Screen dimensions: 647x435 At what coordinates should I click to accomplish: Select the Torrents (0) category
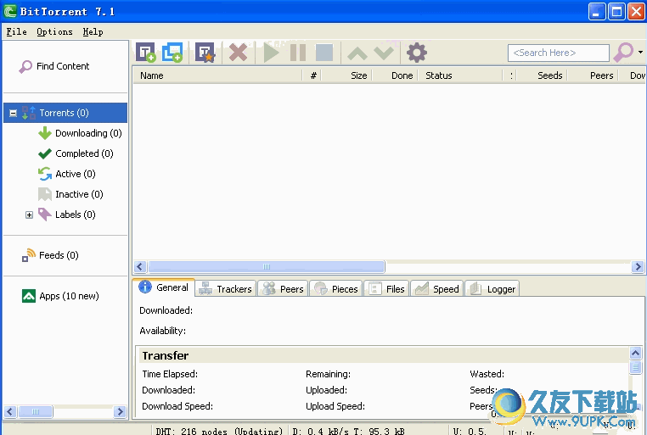click(64, 113)
